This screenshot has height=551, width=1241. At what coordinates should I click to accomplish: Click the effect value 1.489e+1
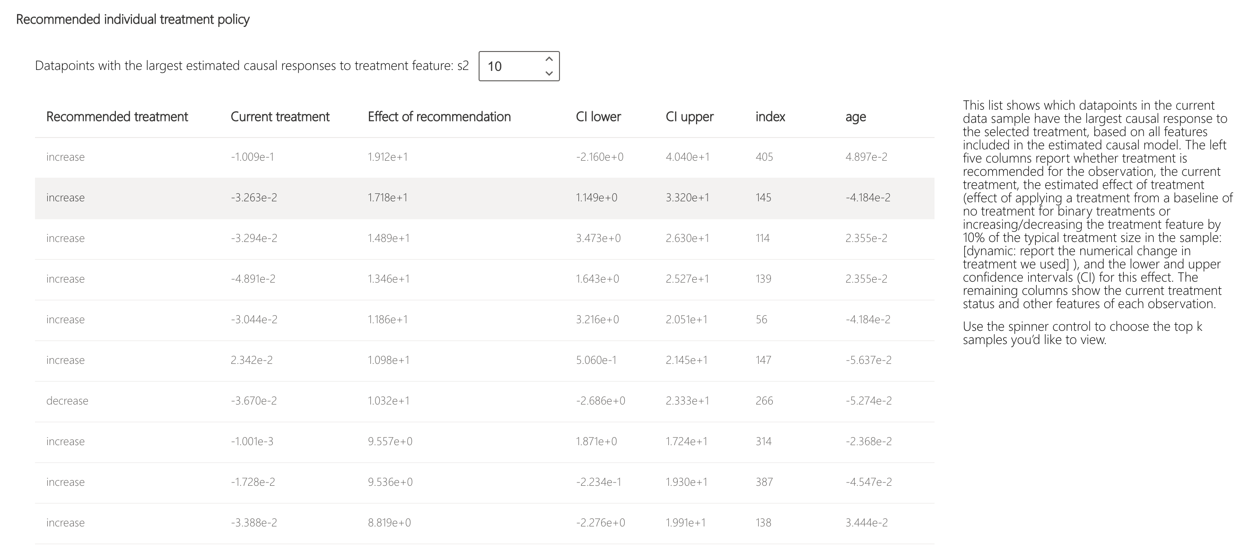389,238
